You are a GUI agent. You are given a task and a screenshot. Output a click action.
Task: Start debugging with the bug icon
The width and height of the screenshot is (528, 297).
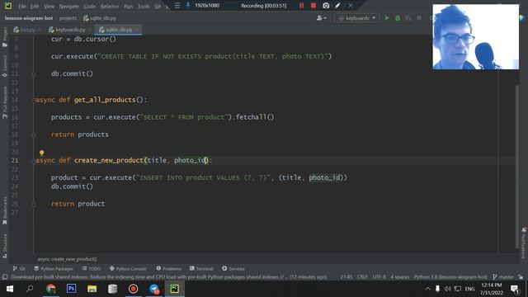(398, 18)
